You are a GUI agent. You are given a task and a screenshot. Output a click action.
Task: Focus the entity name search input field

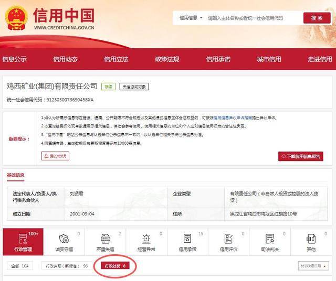click(253, 18)
